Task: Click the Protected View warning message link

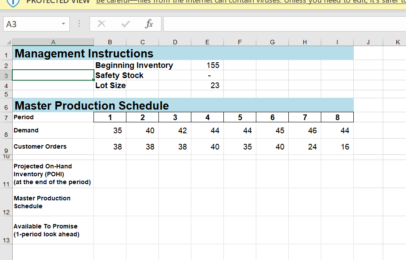Action: click(x=251, y=2)
